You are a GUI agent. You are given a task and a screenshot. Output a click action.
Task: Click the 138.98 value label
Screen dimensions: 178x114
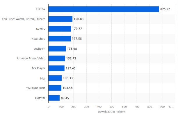tap(72, 49)
